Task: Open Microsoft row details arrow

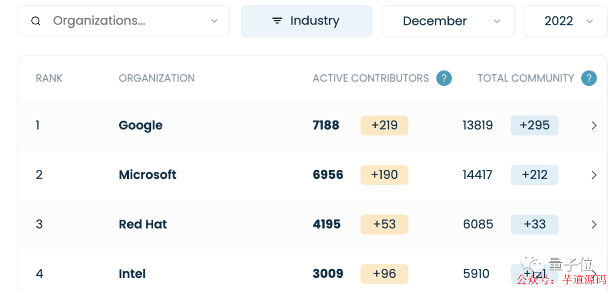Action: [x=594, y=175]
